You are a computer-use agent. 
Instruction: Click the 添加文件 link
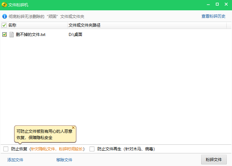(15, 160)
